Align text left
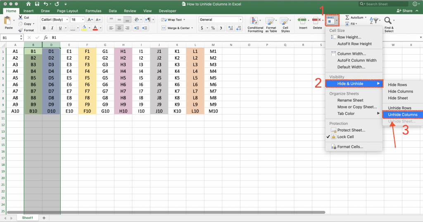The image size is (423, 222). (x=111, y=28)
